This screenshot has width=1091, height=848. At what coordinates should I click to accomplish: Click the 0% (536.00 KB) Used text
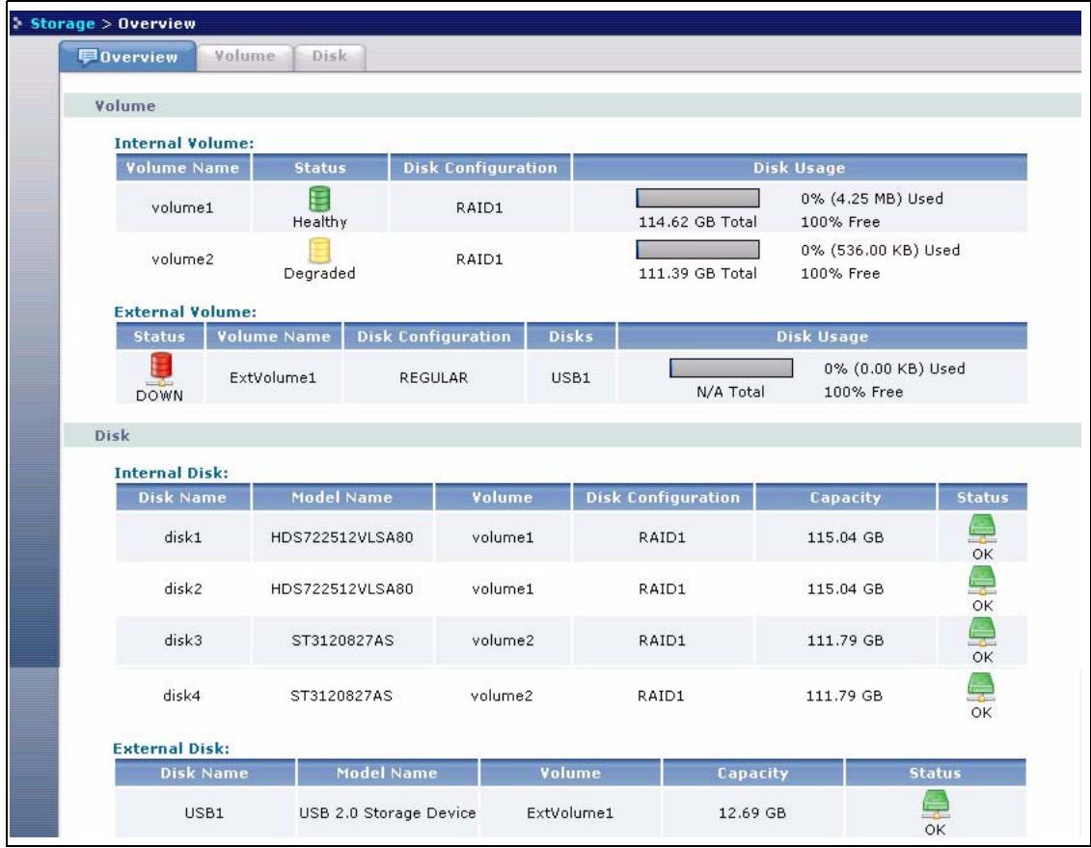tap(880, 250)
